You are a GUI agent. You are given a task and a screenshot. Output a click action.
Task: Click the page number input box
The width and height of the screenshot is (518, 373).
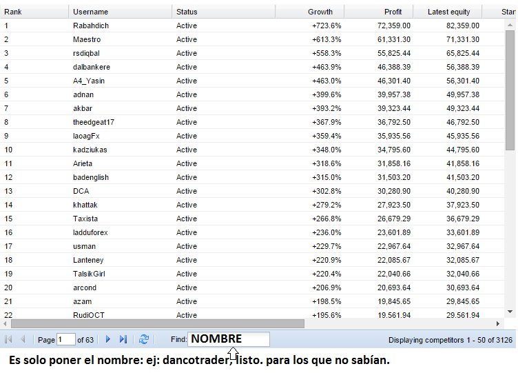[66, 339]
